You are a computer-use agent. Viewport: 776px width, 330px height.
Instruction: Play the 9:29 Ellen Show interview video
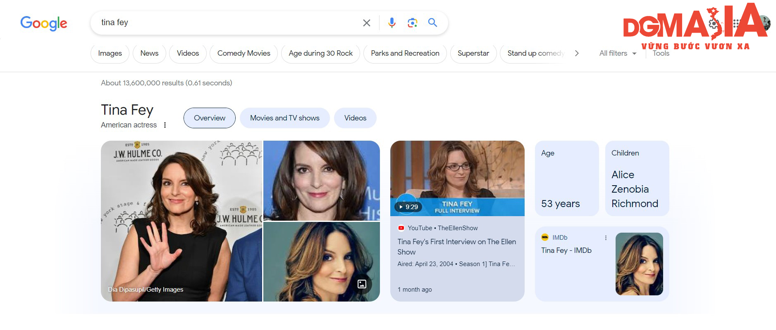point(457,178)
